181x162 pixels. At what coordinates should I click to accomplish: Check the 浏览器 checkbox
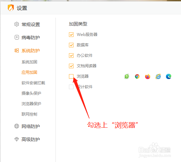[71, 76]
